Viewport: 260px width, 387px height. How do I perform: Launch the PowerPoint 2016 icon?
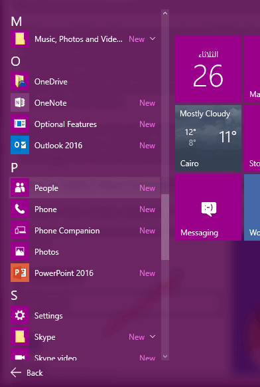(20, 273)
